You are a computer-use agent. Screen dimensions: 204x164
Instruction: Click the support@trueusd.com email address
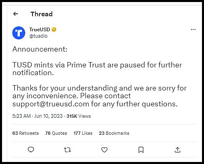pos(51,104)
